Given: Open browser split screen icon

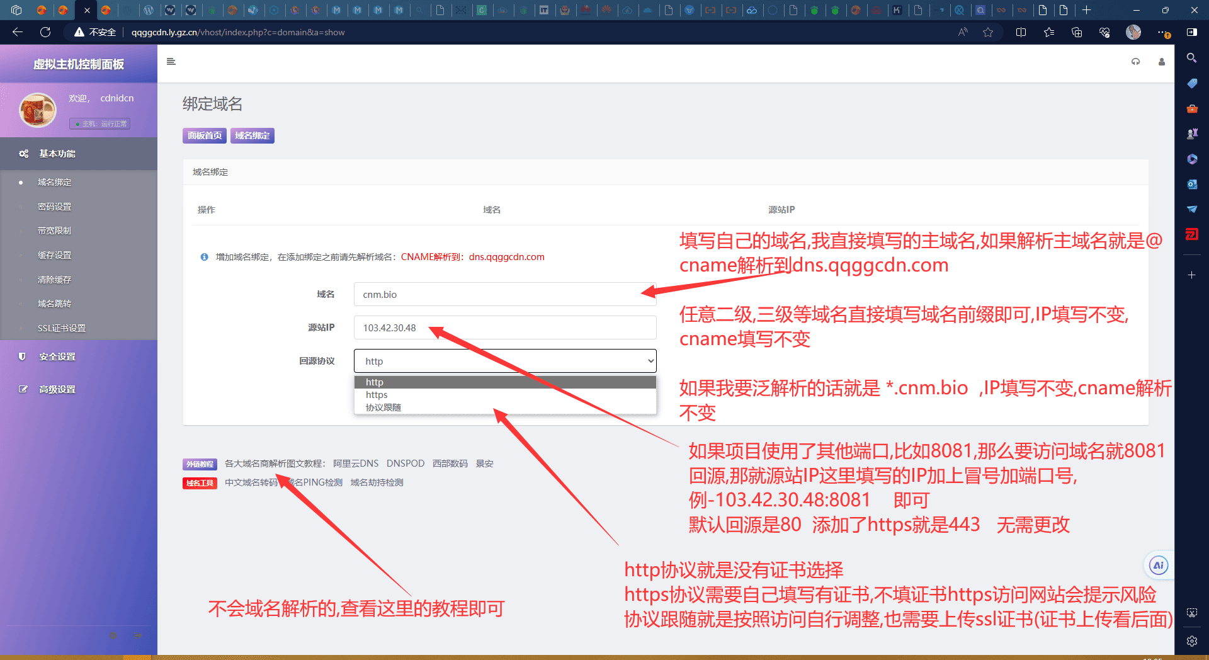Looking at the screenshot, I should click(x=1021, y=32).
